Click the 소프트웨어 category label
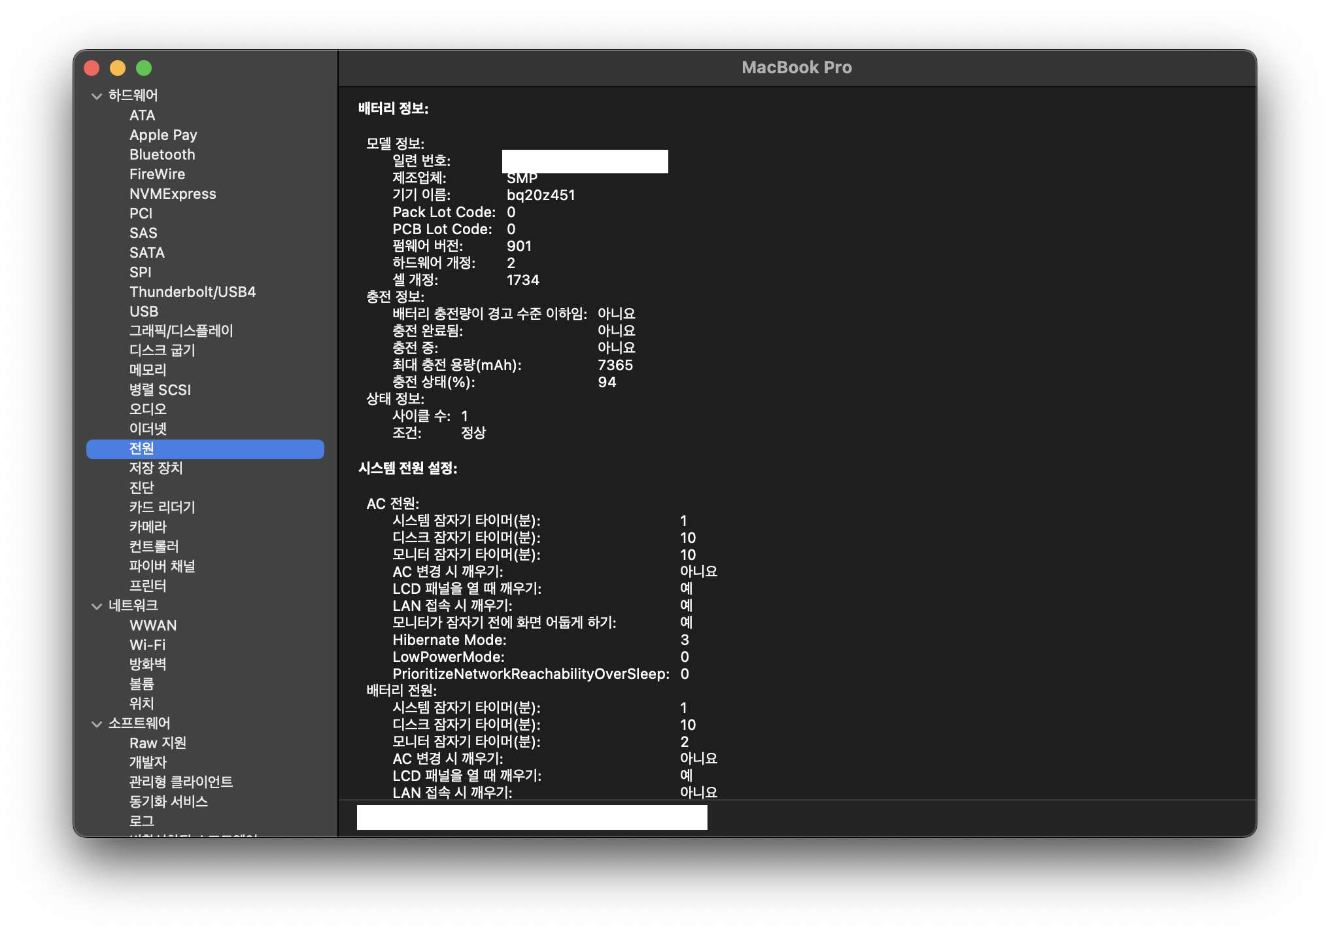Image resolution: width=1330 pixels, height=934 pixels. pyautogui.click(x=139, y=723)
